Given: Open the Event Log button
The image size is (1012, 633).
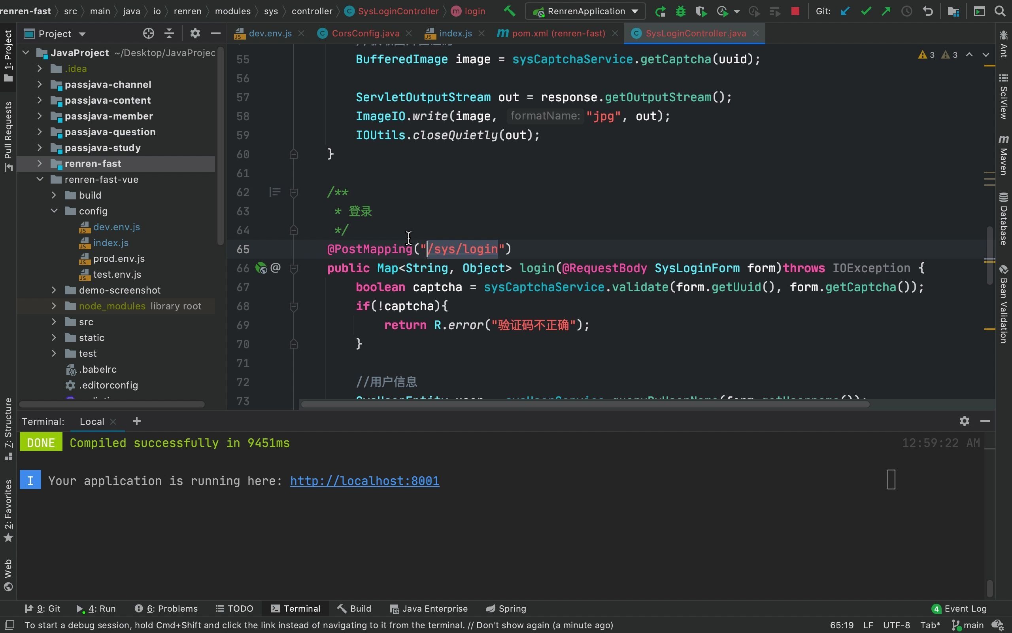Looking at the screenshot, I should click(x=959, y=608).
